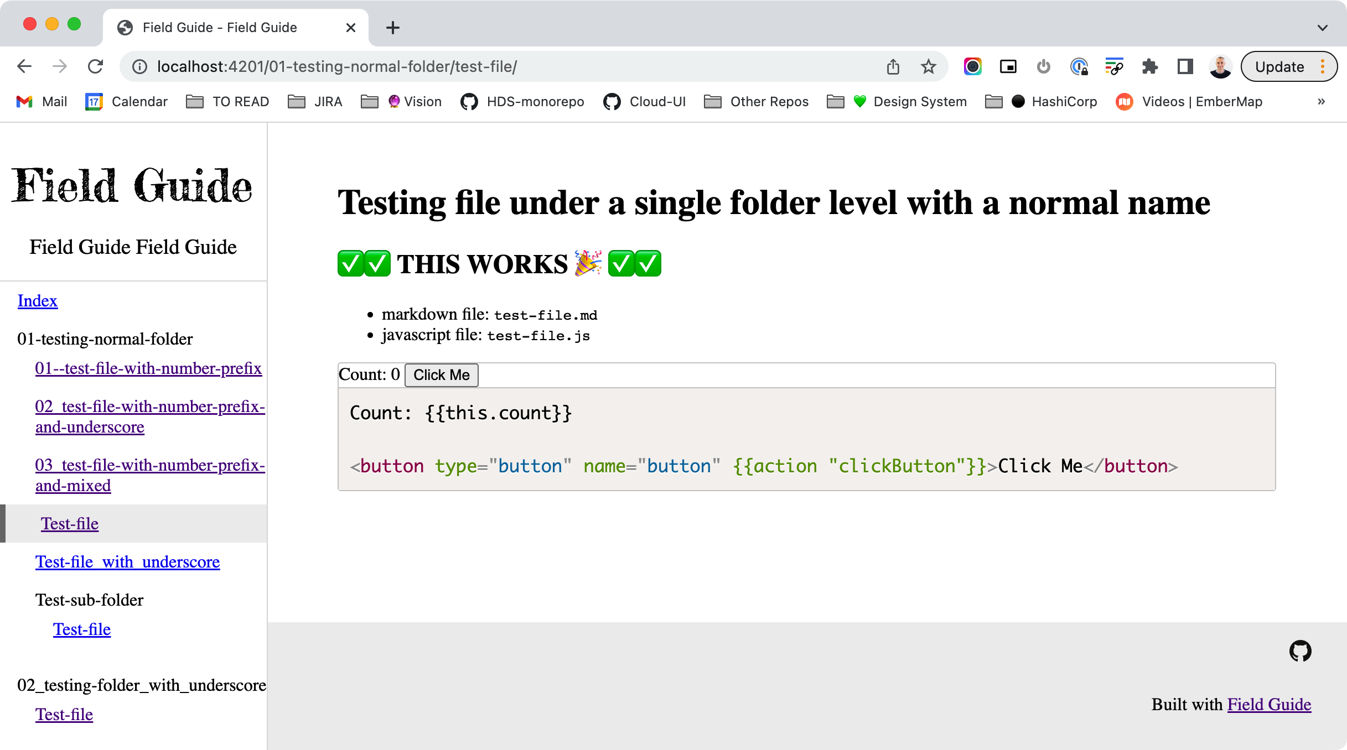The width and height of the screenshot is (1347, 750).
Task: Open the three-dot menu beside Update
Action: coord(1322,66)
